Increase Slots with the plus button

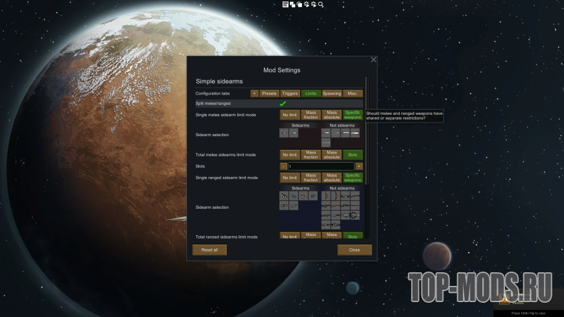(358, 166)
